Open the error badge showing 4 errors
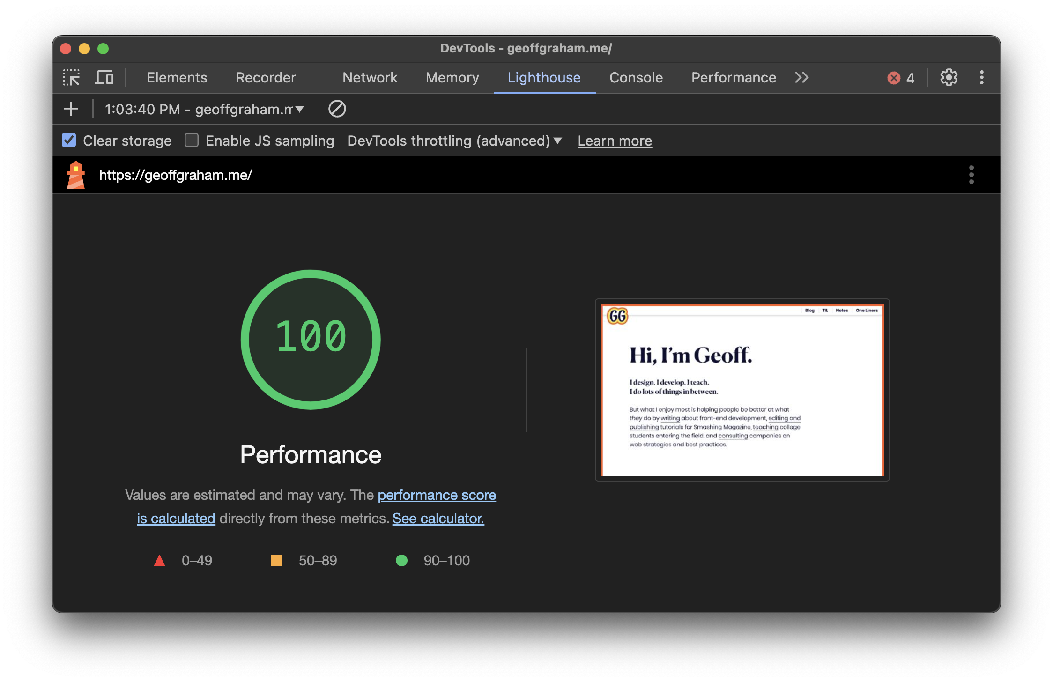 [x=900, y=77]
